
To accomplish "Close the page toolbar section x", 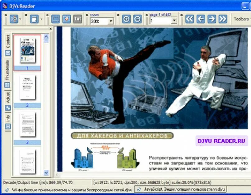I will pos(146,15).
